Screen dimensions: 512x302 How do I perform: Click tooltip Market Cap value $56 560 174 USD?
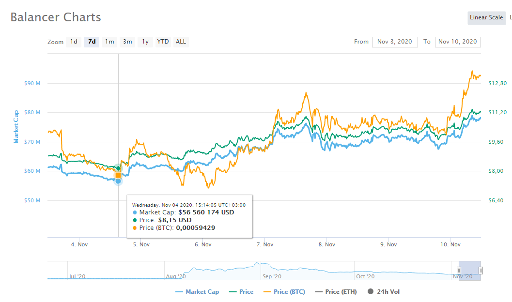pyautogui.click(x=206, y=212)
